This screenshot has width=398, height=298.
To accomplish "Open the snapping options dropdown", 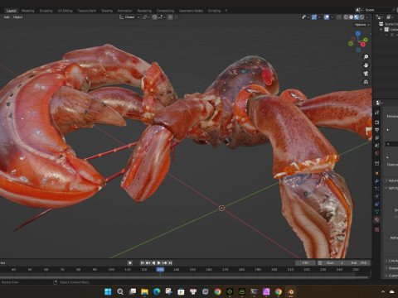I will pyautogui.click(x=162, y=17).
